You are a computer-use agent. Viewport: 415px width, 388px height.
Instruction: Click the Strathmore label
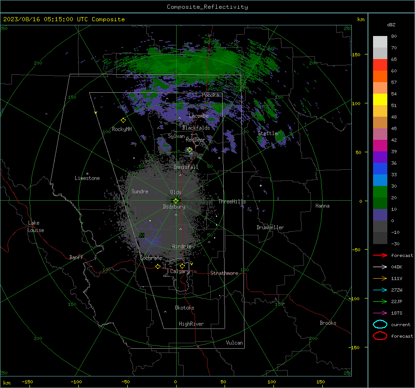point(224,273)
